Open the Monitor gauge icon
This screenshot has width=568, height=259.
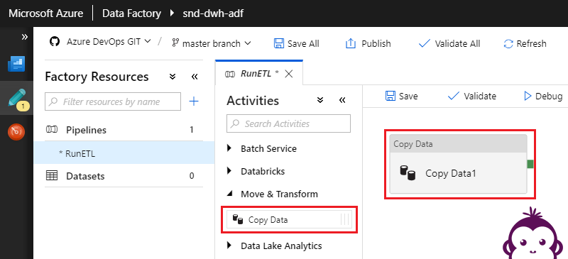click(x=16, y=132)
